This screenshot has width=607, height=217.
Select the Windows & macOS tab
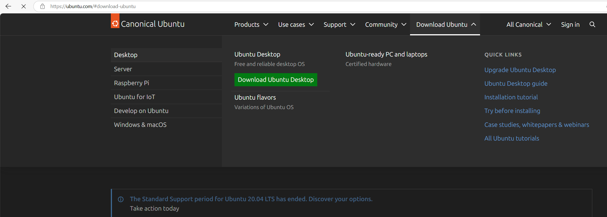tap(166, 125)
